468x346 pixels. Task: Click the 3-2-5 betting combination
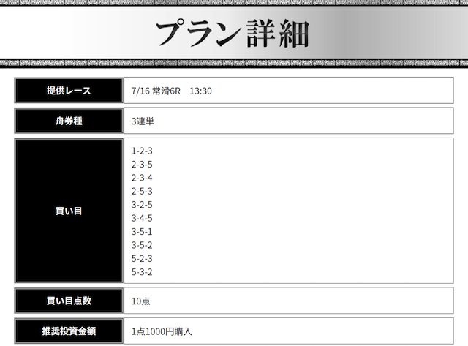pyautogui.click(x=142, y=205)
